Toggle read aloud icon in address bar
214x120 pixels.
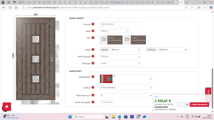pos(186,7)
